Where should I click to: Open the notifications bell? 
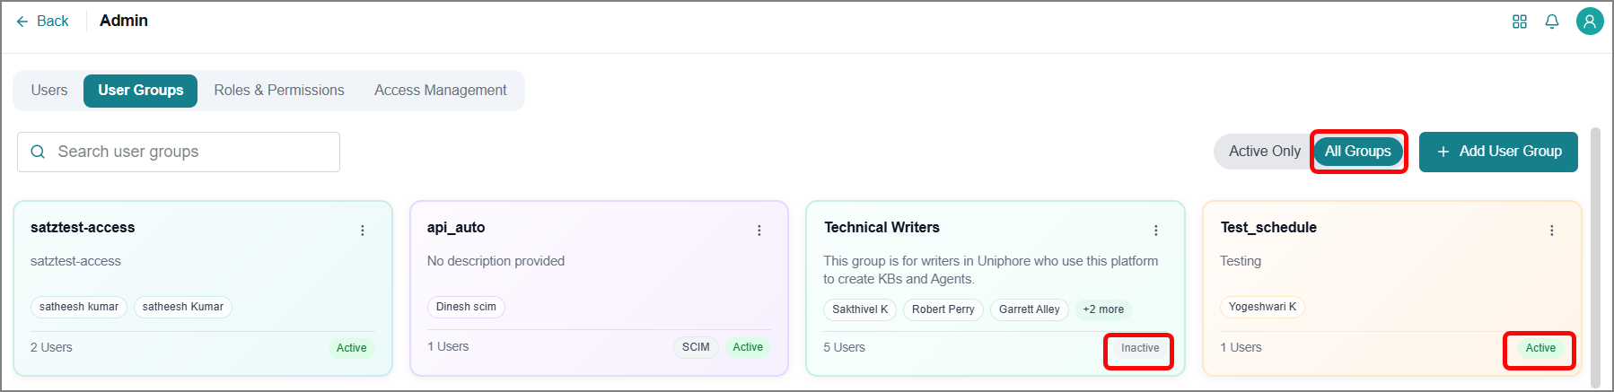click(x=1552, y=22)
